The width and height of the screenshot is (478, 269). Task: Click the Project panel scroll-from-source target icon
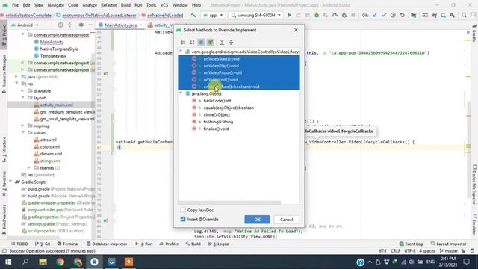pyautogui.click(x=60, y=25)
